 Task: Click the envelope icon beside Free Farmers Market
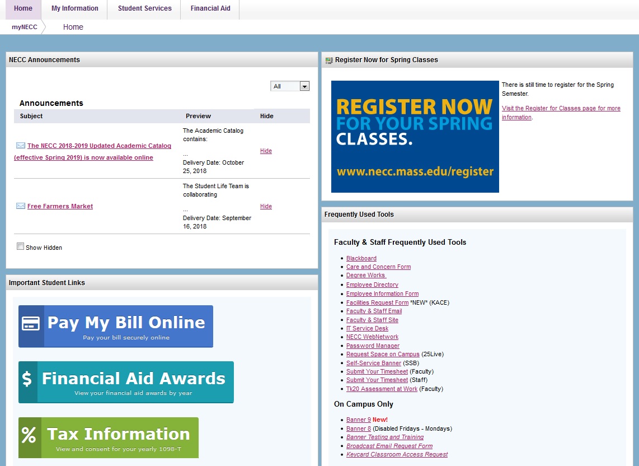tap(20, 206)
